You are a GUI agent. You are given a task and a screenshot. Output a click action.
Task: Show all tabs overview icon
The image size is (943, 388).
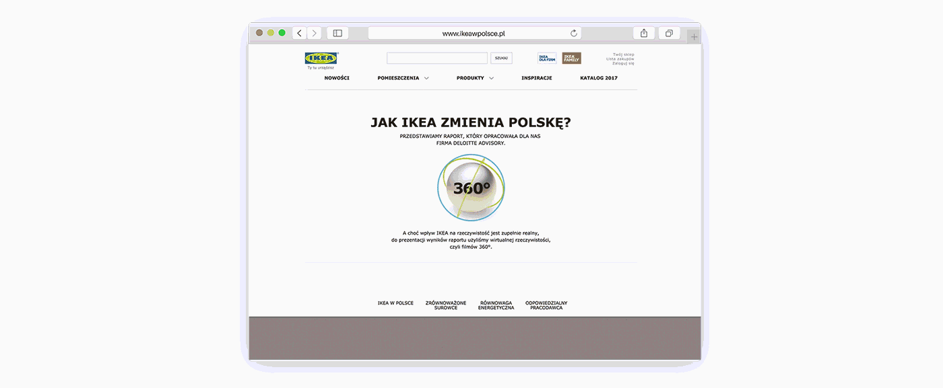[670, 33]
